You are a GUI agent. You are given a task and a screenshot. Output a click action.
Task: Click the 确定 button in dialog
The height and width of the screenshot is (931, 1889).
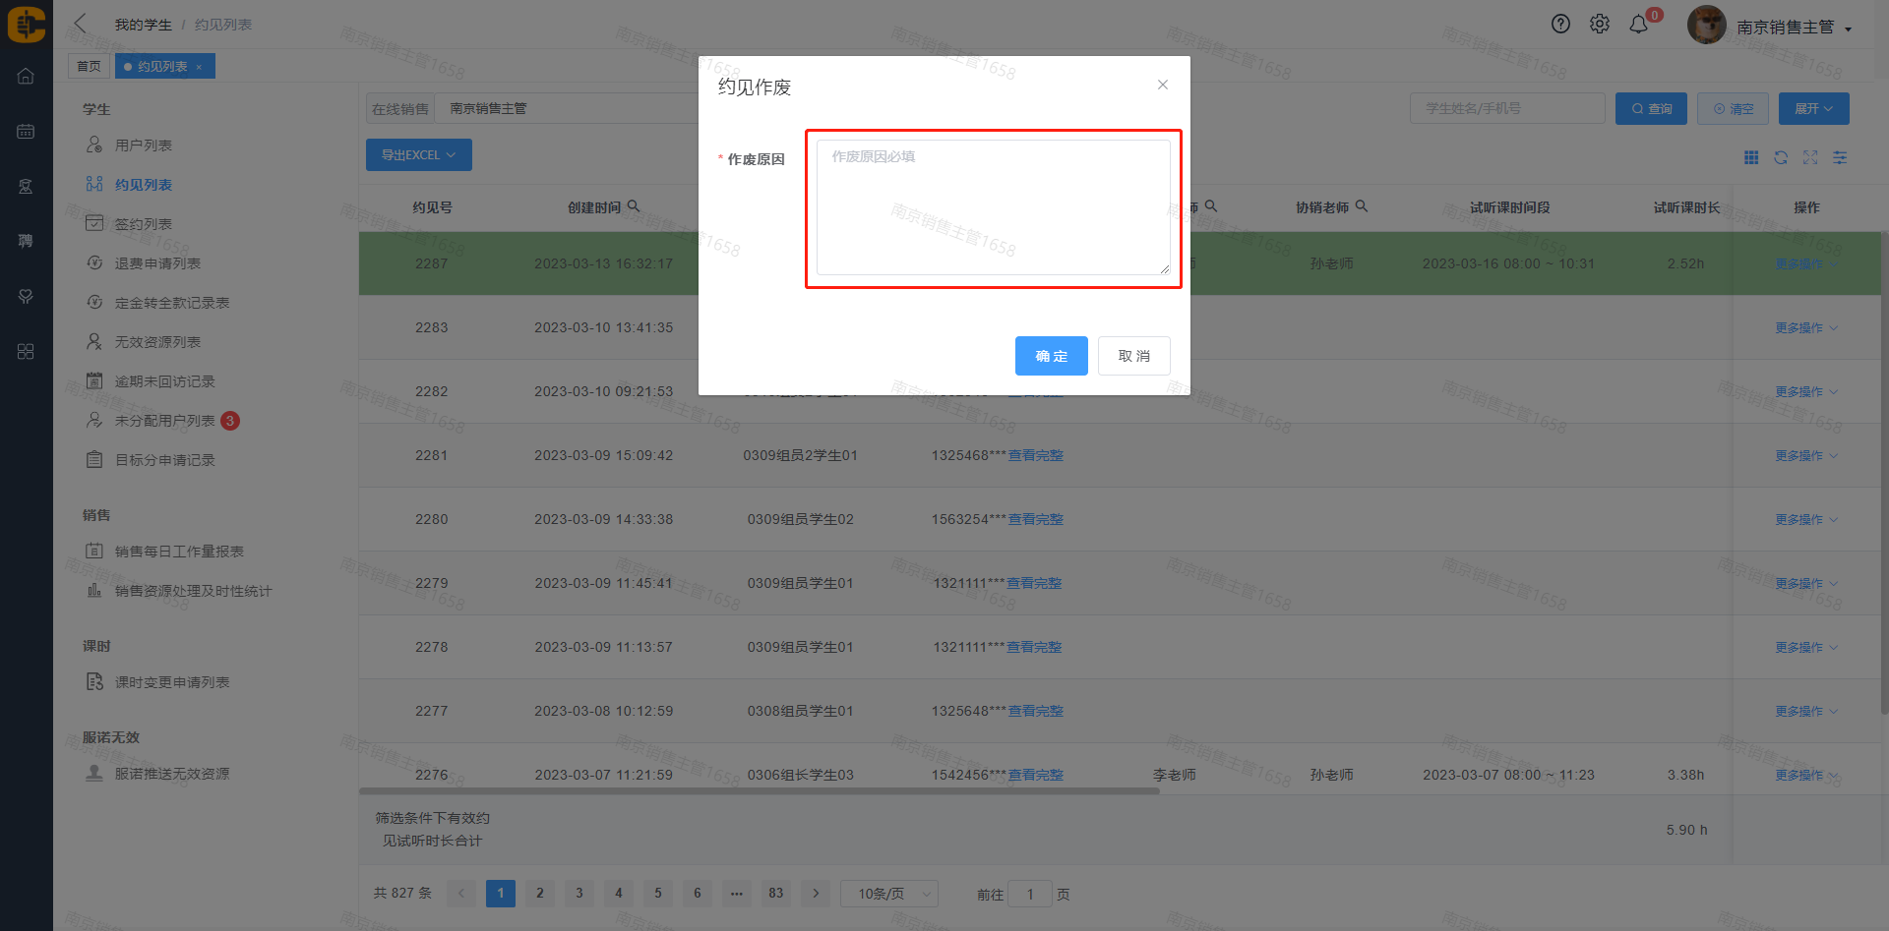pyautogui.click(x=1051, y=356)
